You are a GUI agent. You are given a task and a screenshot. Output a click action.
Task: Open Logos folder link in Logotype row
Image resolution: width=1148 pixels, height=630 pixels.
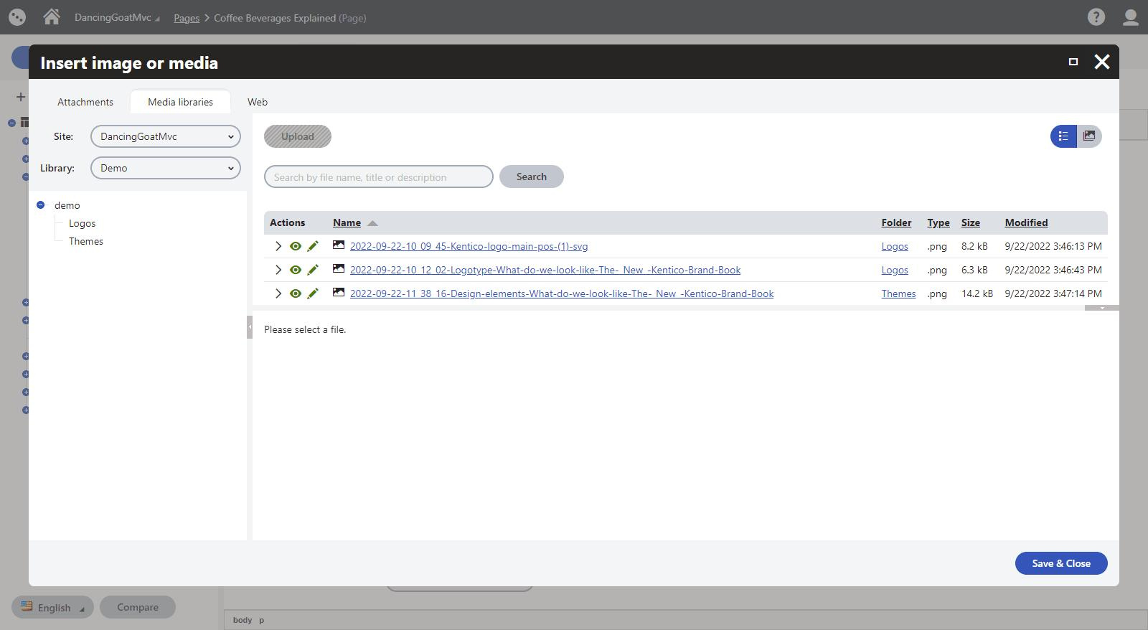click(895, 270)
